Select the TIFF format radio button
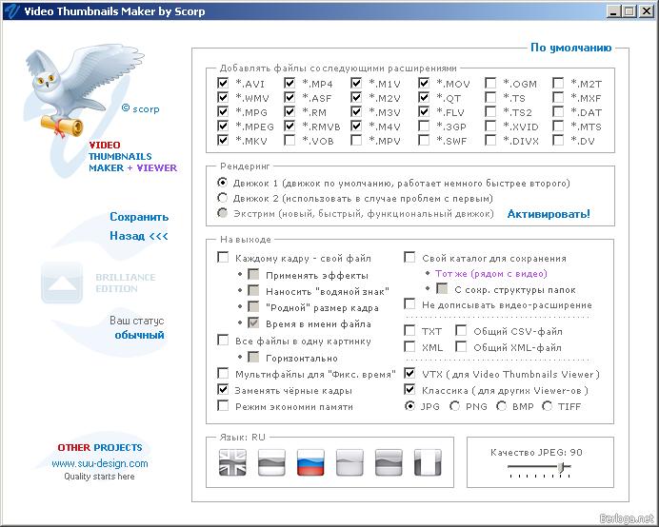The height and width of the screenshot is (527, 659). (x=547, y=406)
